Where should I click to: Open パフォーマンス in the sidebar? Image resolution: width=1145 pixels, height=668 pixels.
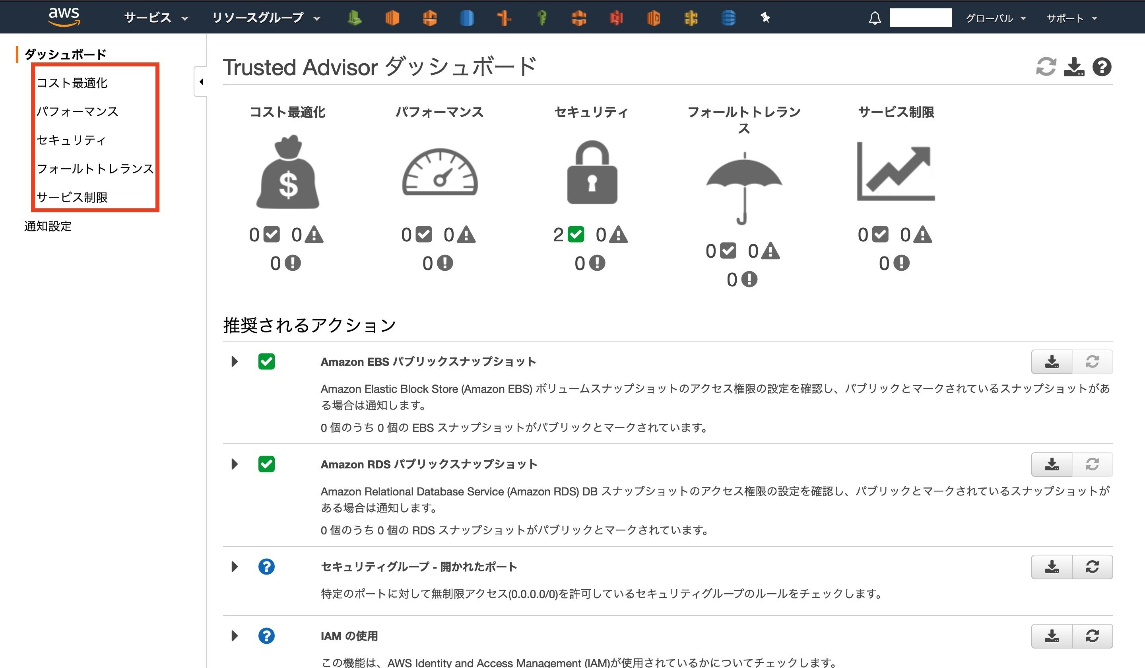(77, 112)
